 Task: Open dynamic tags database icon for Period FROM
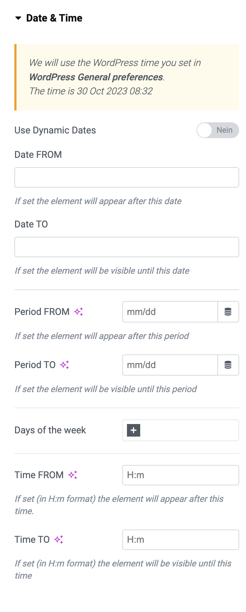coord(228,312)
